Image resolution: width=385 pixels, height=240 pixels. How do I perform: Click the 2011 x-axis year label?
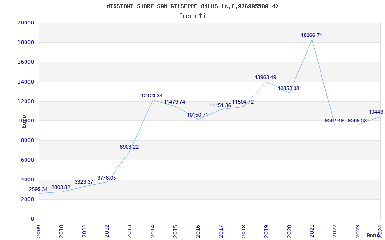click(84, 231)
